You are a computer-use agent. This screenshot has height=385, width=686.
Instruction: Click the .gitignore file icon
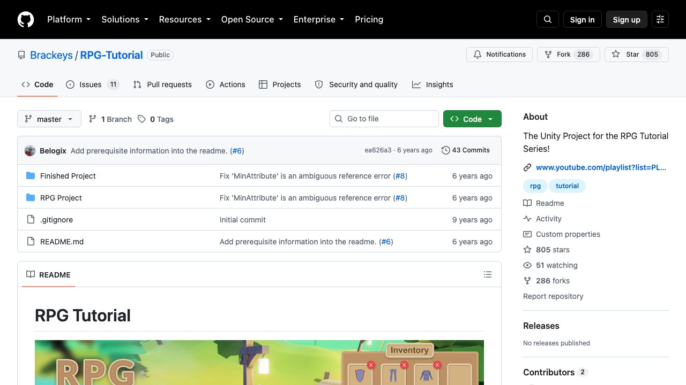pyautogui.click(x=31, y=220)
